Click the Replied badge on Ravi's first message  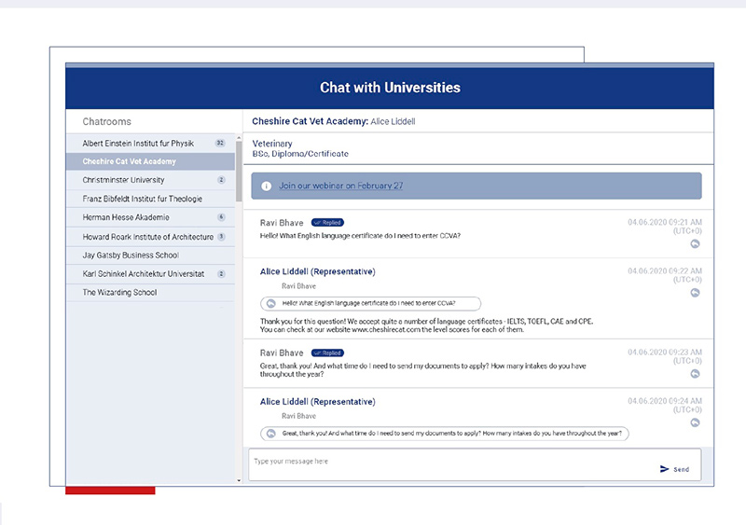327,224
